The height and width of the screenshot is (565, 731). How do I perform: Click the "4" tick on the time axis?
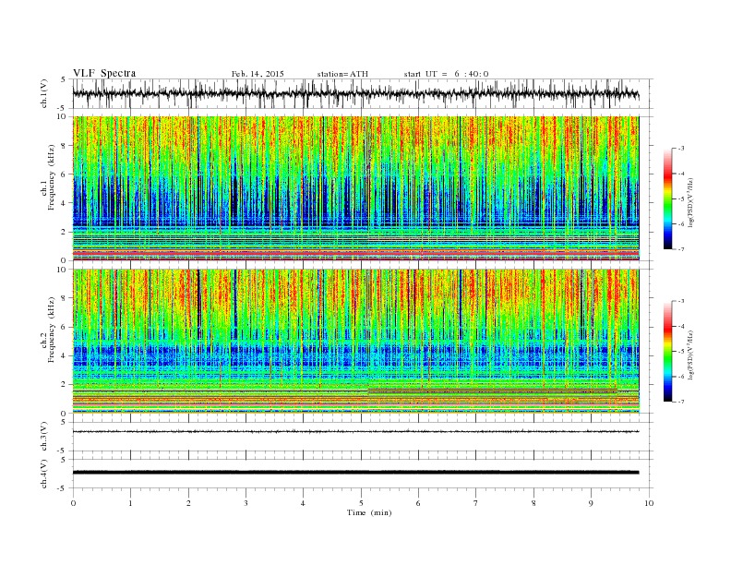pyautogui.click(x=303, y=503)
